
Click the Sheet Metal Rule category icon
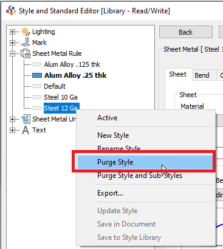(x=26, y=53)
